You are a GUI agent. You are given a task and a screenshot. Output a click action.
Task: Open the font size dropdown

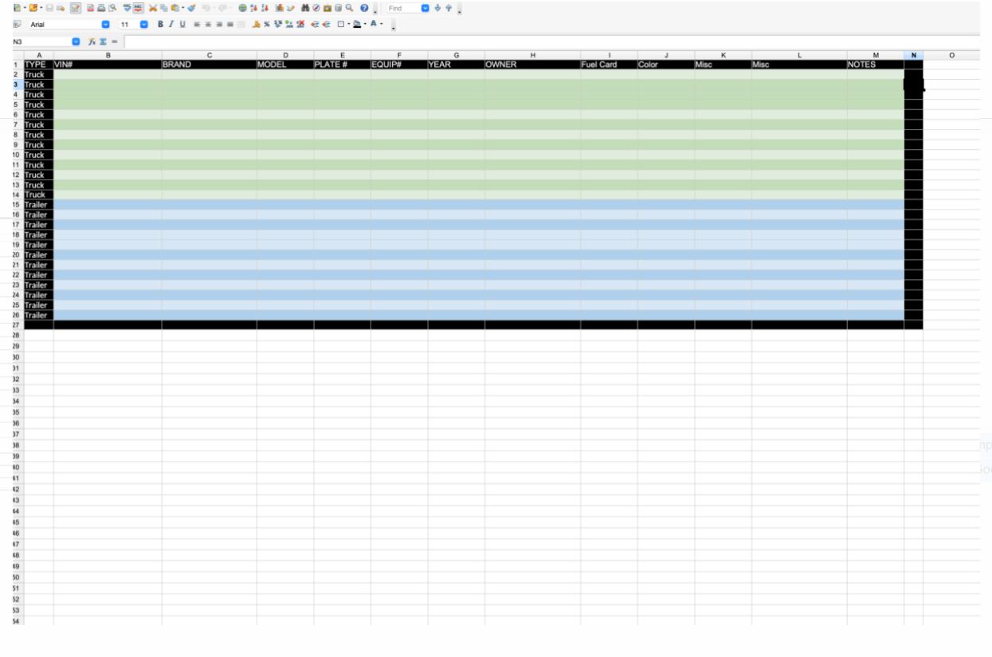[144, 25]
